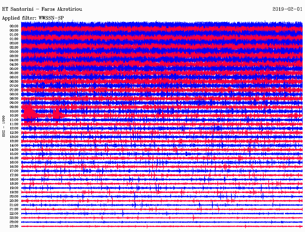Click the 10:00 time label
The image size is (305, 232).
[x=14, y=111]
